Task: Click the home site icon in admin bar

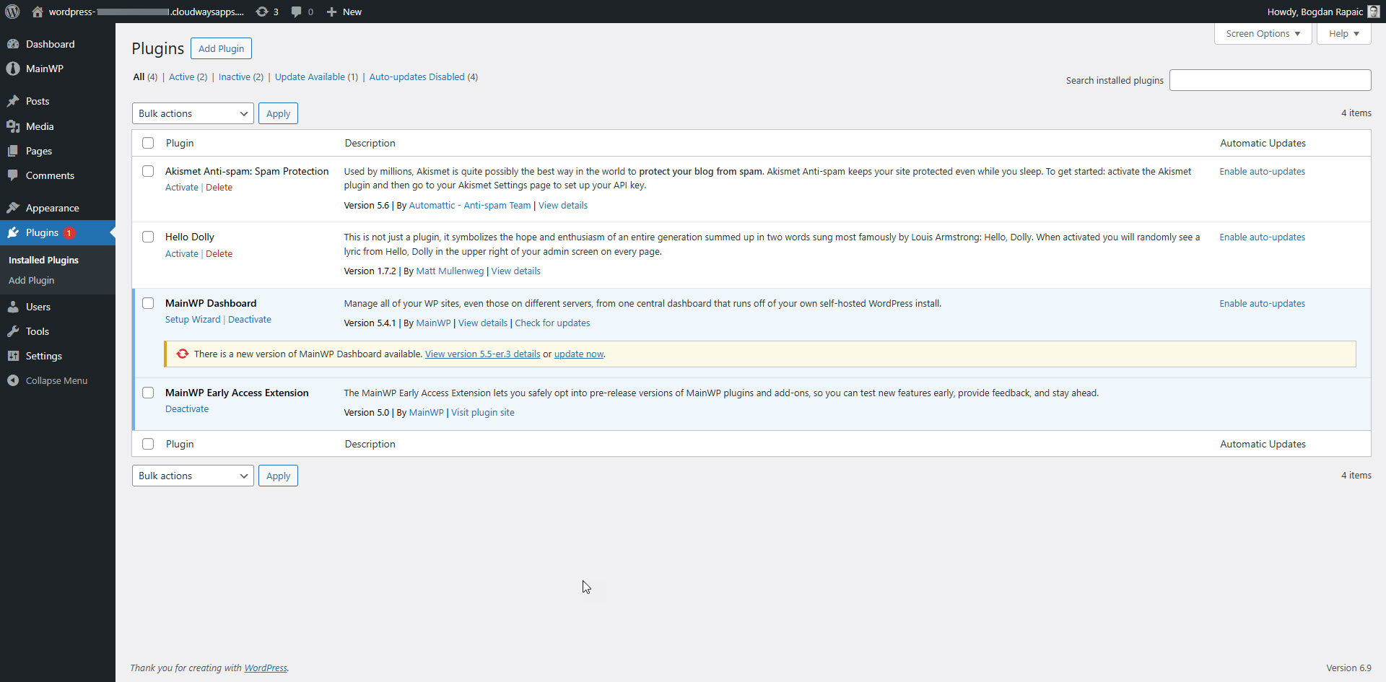Action: 38,12
